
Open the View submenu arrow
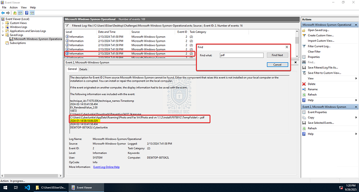click(356, 79)
